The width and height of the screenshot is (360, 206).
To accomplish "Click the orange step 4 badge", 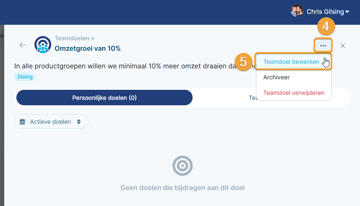I will point(326,26).
